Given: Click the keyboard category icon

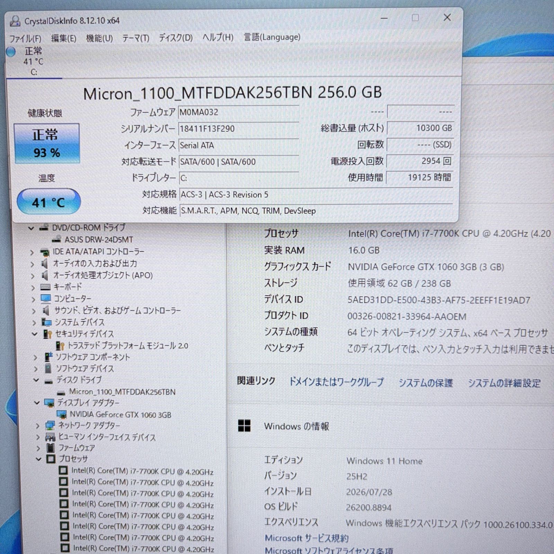Looking at the screenshot, I should click(x=45, y=287).
